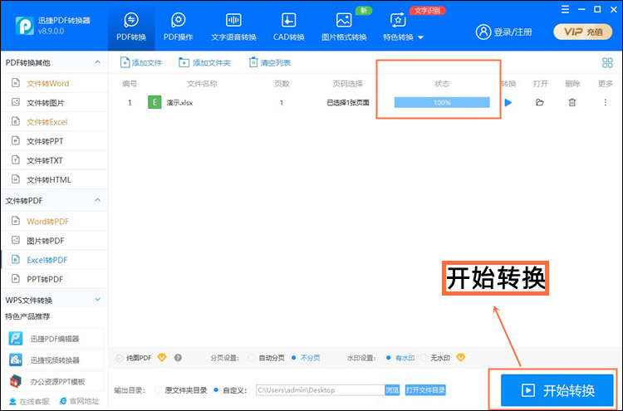Screen dimensions: 623x411
Task: Click the 打开文件目录 button
Action: click(425, 390)
